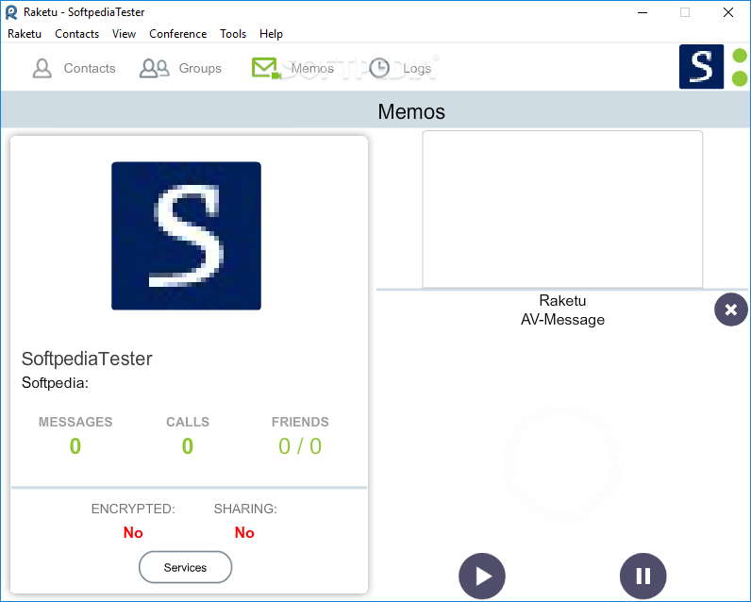Viewport: 751px width, 602px height.
Task: Click the large S profile picture
Action: (x=186, y=236)
